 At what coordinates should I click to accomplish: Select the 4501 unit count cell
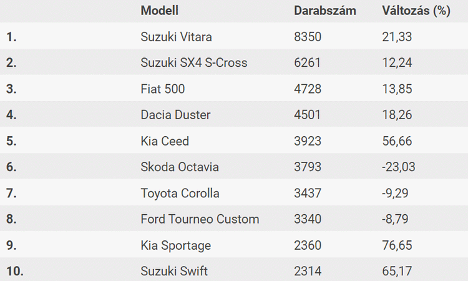pyautogui.click(x=308, y=115)
